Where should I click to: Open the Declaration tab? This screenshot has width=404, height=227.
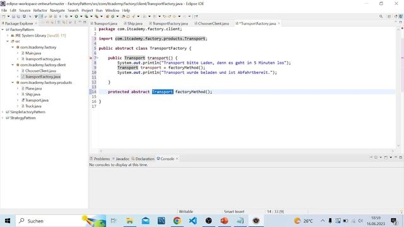click(143, 159)
